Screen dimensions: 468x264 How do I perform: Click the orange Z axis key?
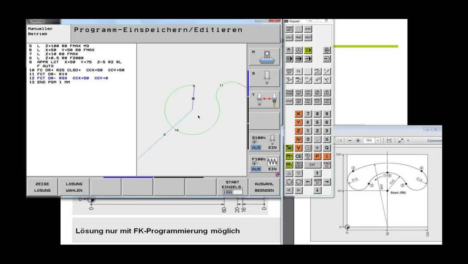click(299, 131)
